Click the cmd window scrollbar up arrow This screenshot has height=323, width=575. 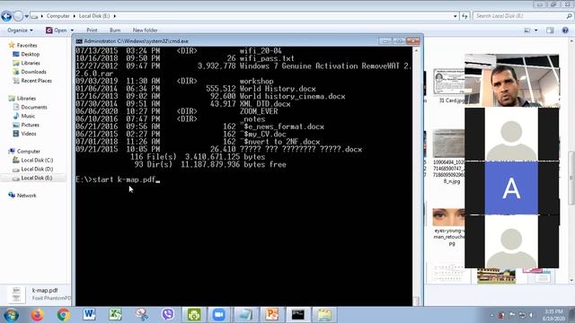pyautogui.click(x=416, y=50)
